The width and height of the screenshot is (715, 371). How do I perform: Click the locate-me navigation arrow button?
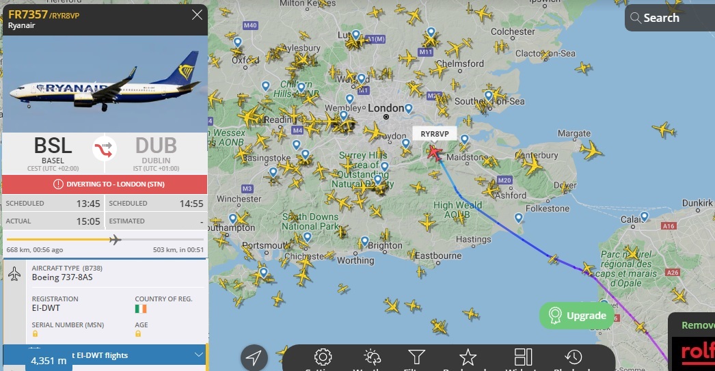pyautogui.click(x=254, y=358)
